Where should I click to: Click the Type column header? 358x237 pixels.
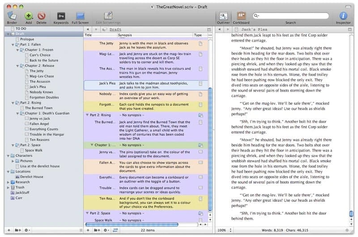pos(200,35)
